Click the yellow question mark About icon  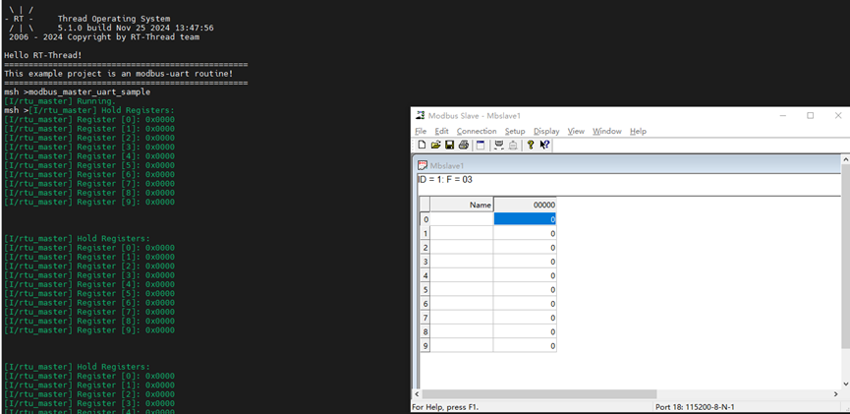coord(531,145)
